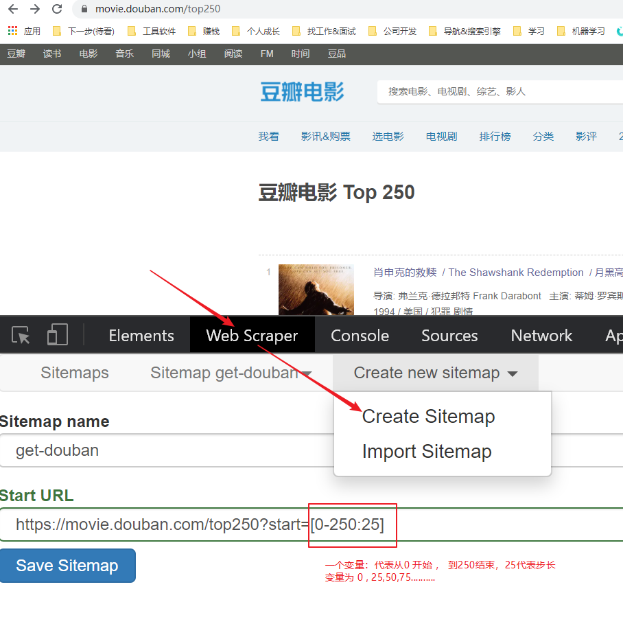Open the 读书 link in the top bar
Viewport: 623px width, 624px height.
[x=52, y=54]
